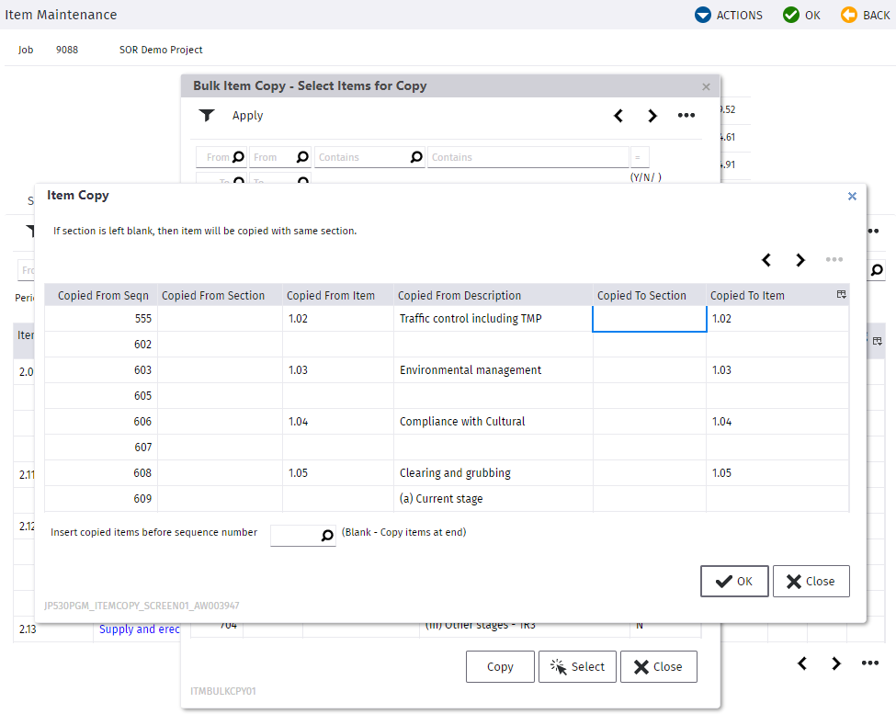The height and width of the screenshot is (714, 896).
Task: Click the Close button in Bulk Item Copy
Action: point(658,666)
